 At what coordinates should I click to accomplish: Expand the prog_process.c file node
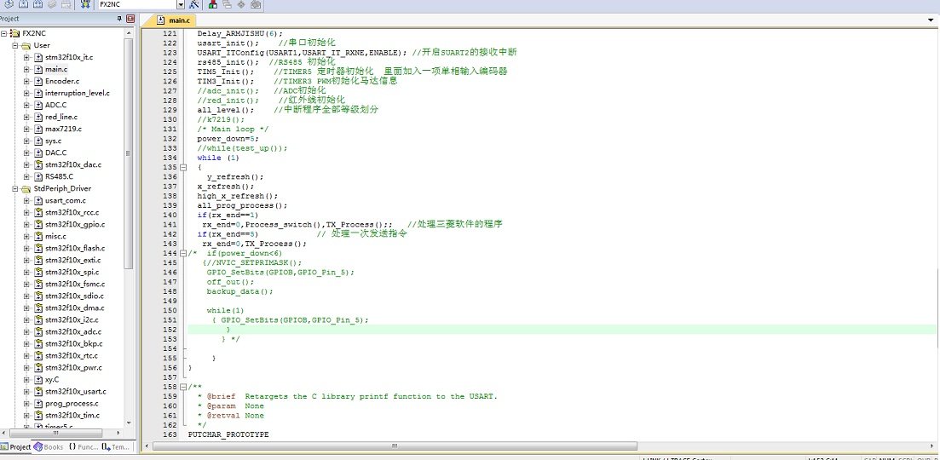pos(26,403)
